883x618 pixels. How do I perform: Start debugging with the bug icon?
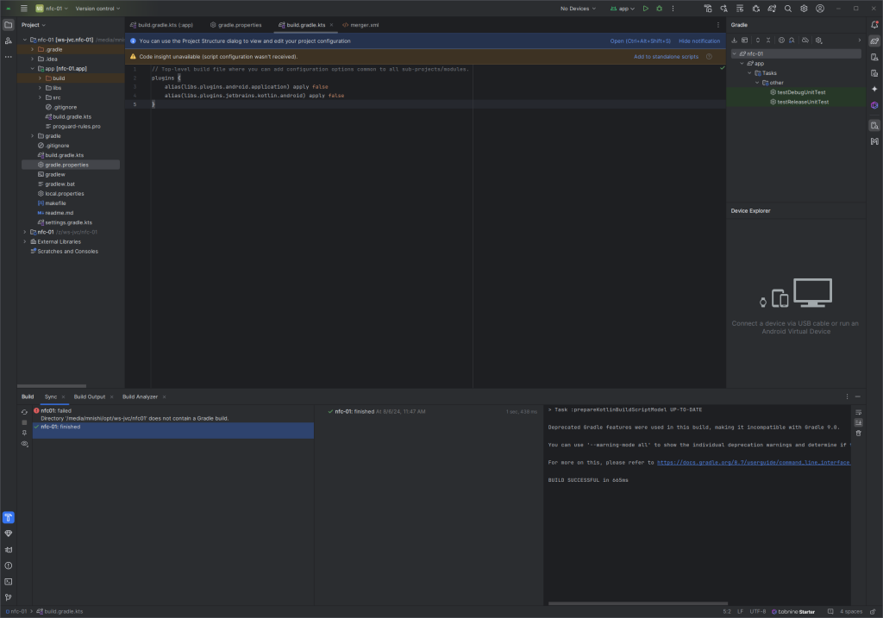point(660,9)
